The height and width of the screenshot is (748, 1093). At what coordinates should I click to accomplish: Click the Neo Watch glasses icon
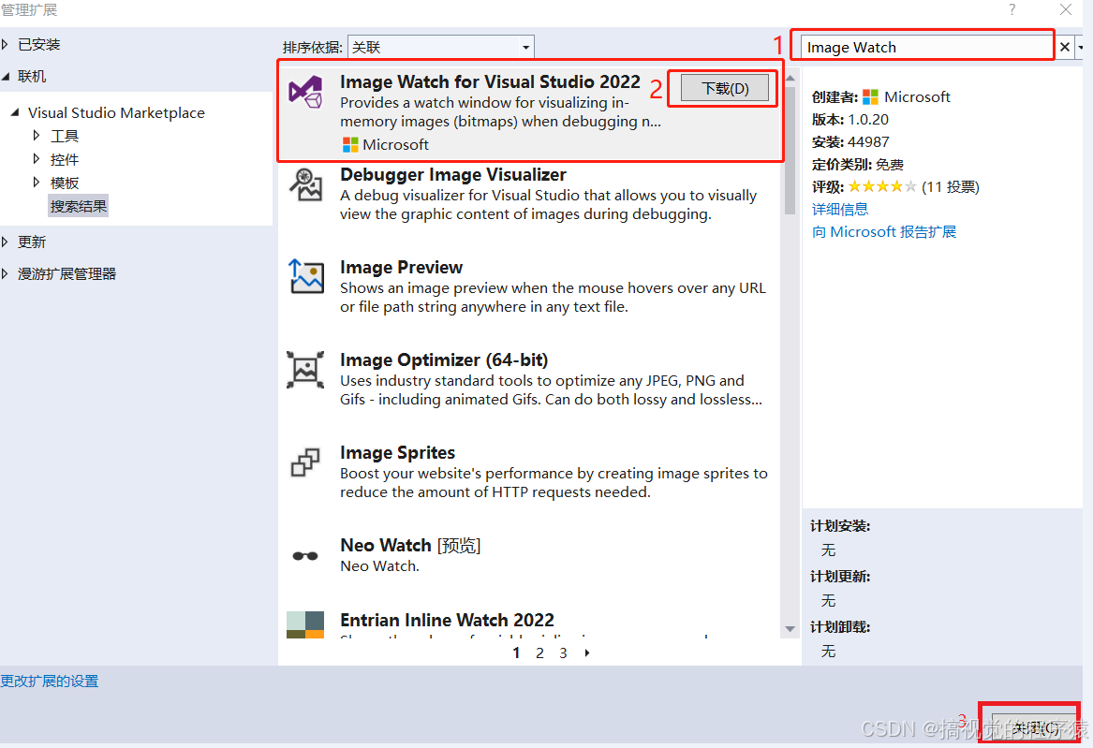click(x=304, y=554)
